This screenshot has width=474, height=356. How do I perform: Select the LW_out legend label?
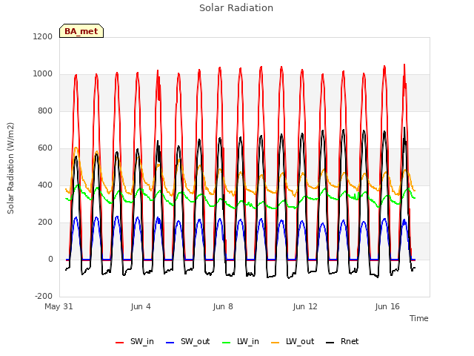pos(300,341)
